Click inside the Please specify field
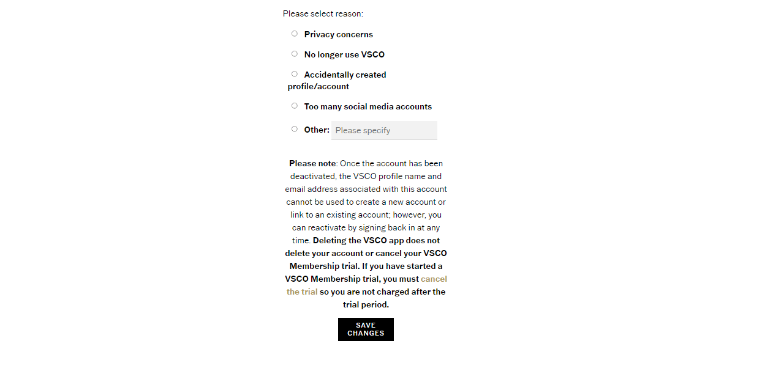The image size is (773, 371). [x=384, y=130]
